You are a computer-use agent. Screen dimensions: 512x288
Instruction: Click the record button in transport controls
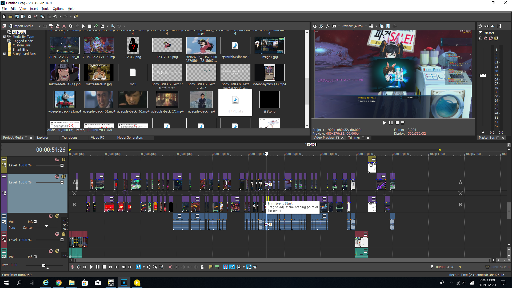pyautogui.click(x=73, y=267)
